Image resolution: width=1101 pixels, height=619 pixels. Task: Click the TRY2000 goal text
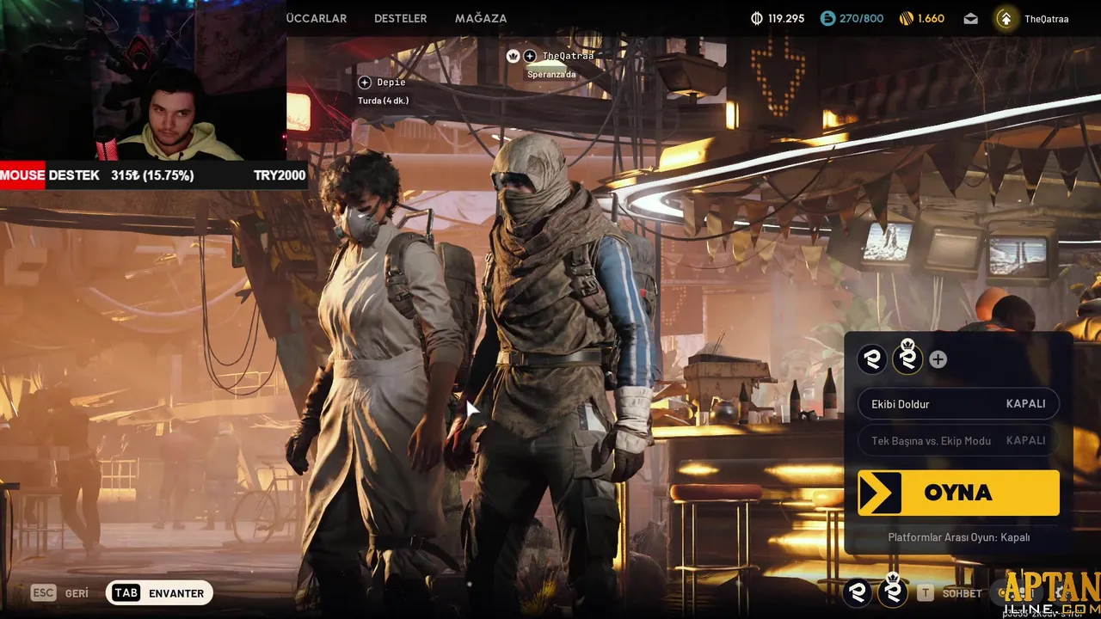[280, 175]
